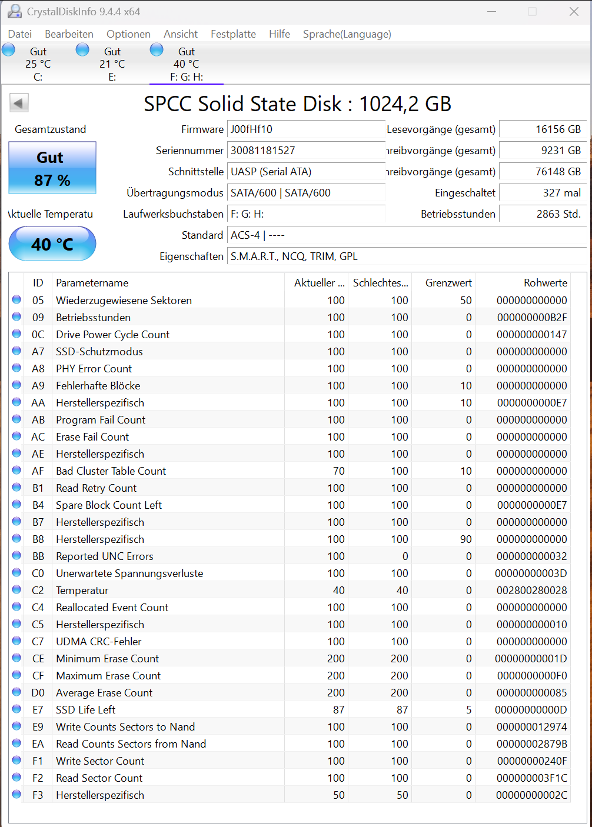Viewport: 592px width, 827px height.
Task: Open the Sprache(Language) menu
Action: coord(347,34)
